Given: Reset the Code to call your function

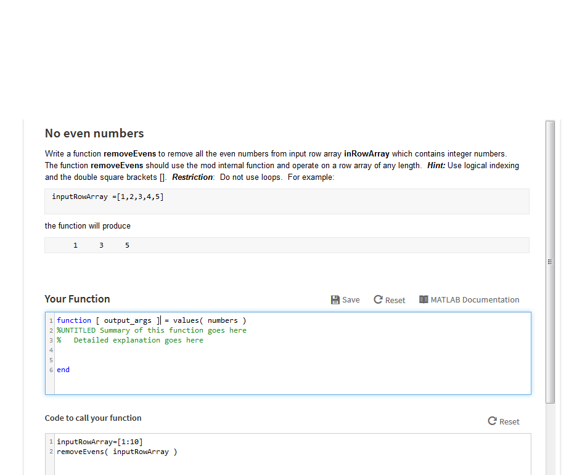Looking at the screenshot, I should click(504, 421).
